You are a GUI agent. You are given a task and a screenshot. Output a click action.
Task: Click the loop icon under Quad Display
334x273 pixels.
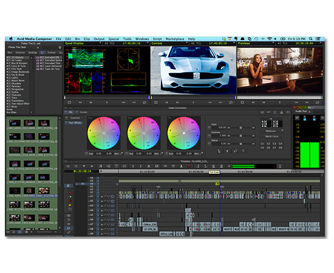click(69, 103)
